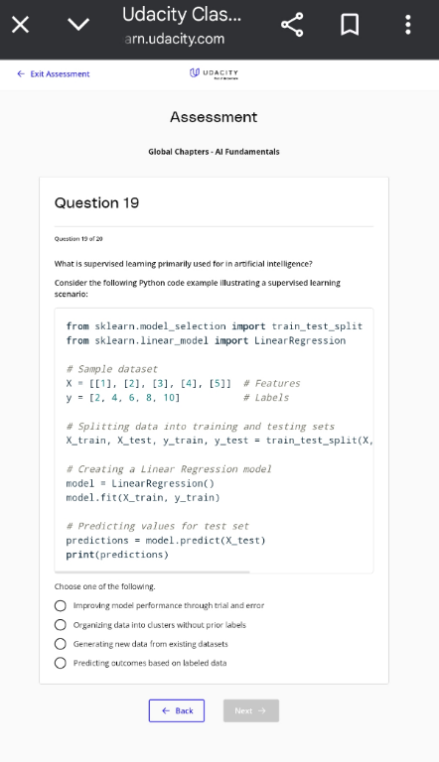Click the arrow icon in Next button
Screen dimensions: 439x762
click(262, 710)
